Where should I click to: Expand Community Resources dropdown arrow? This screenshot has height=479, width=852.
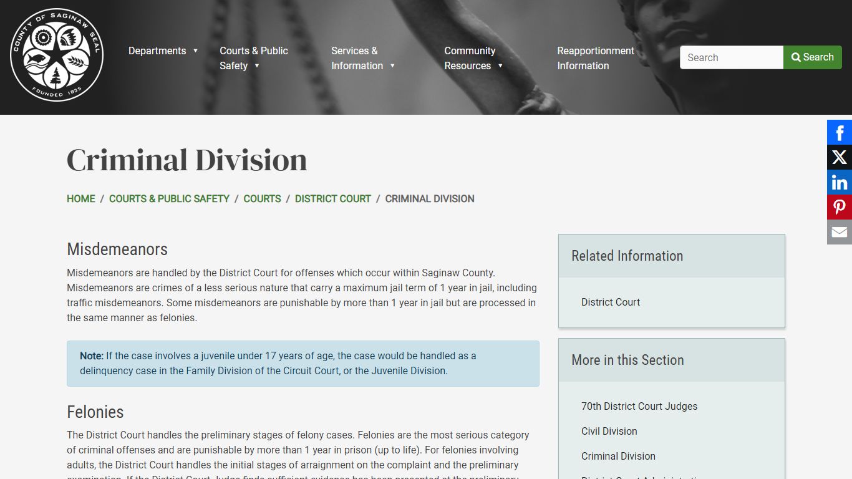[500, 66]
